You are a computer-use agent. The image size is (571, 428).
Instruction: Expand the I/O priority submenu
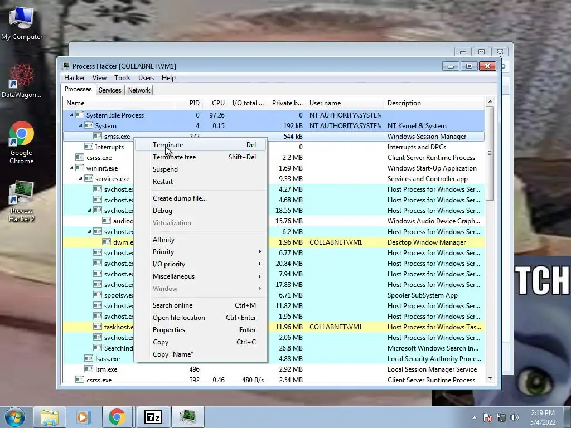pos(201,264)
